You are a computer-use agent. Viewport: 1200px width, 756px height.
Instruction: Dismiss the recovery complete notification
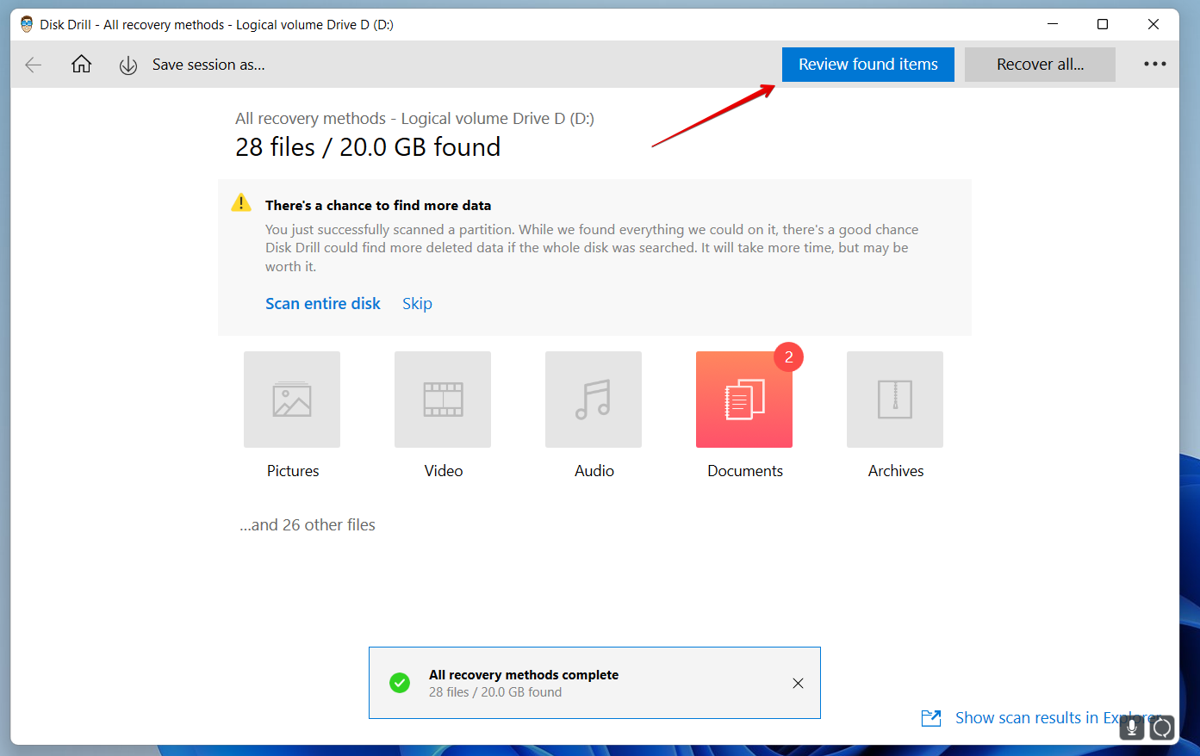pyautogui.click(x=798, y=683)
